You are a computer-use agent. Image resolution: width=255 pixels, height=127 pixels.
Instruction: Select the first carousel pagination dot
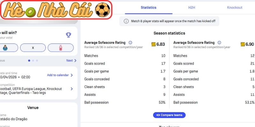click(x=29, y=60)
